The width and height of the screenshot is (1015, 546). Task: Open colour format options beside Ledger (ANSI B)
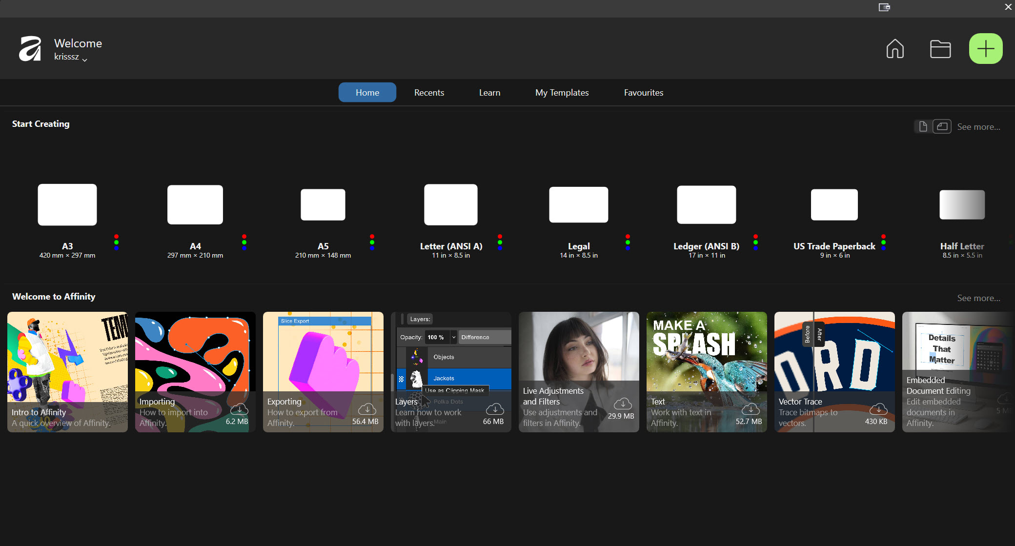point(755,242)
